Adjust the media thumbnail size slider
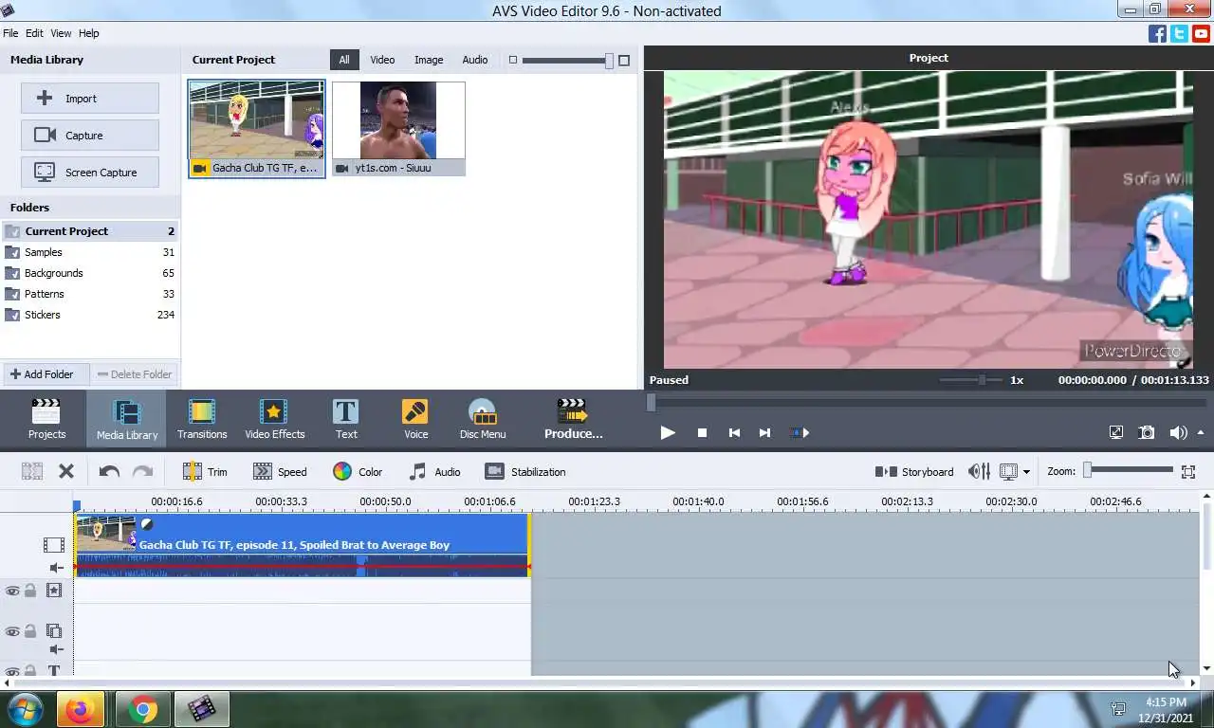This screenshot has height=728, width=1214. [567, 61]
